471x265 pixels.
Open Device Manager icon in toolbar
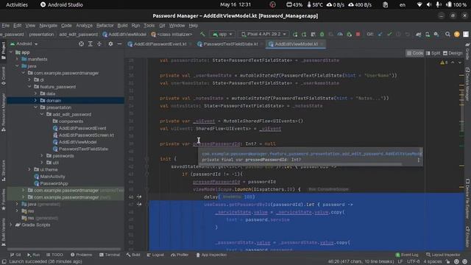tap(428, 35)
